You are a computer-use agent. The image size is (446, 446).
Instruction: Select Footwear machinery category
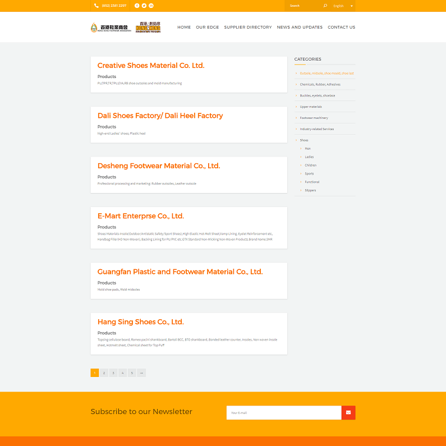coord(314,118)
